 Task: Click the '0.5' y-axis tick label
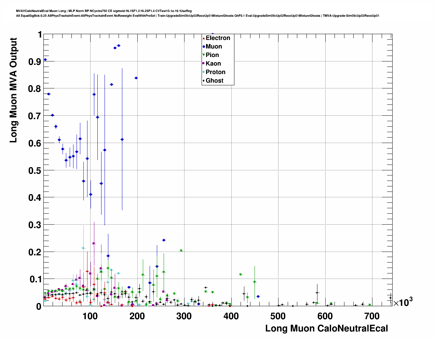pyautogui.click(x=35, y=170)
